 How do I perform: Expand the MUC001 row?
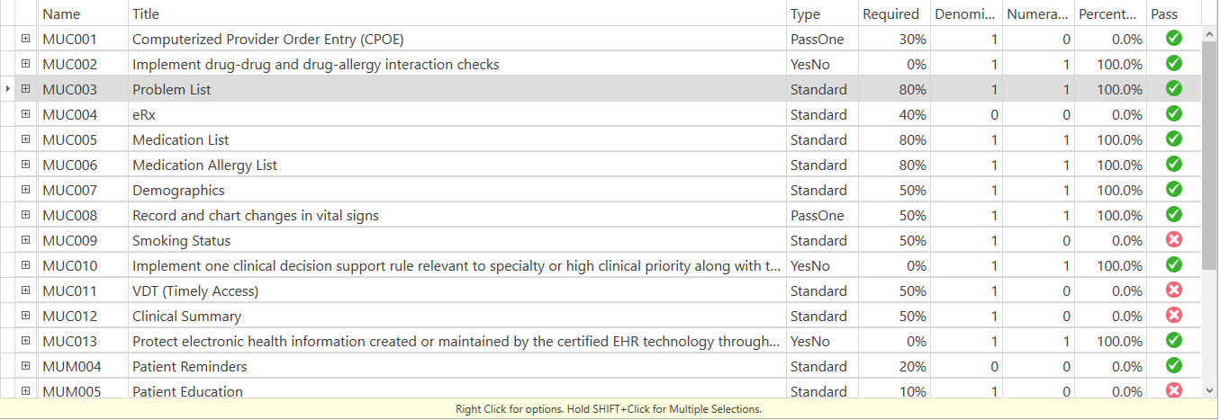pyautogui.click(x=26, y=39)
